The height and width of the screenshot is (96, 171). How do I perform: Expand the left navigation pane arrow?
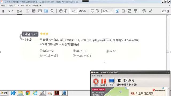point(1,52)
